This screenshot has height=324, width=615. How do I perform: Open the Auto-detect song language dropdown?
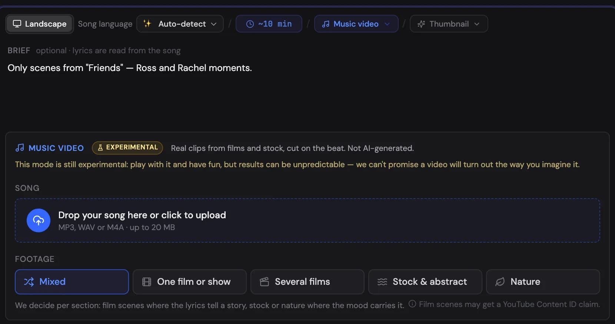[x=180, y=24]
